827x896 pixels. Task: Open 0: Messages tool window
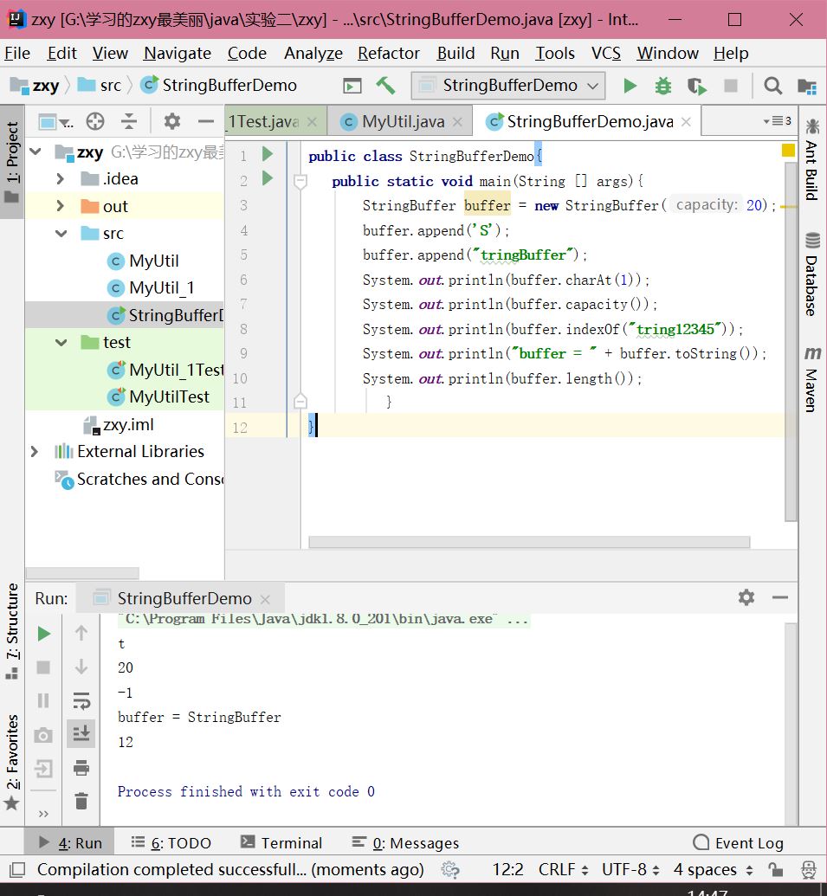point(406,843)
